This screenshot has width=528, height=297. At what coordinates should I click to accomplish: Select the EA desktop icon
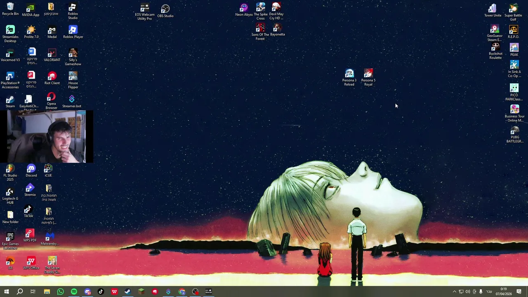pos(10,263)
